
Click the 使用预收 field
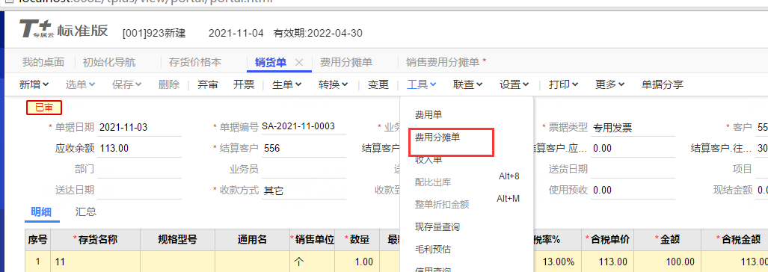[x=633, y=191]
